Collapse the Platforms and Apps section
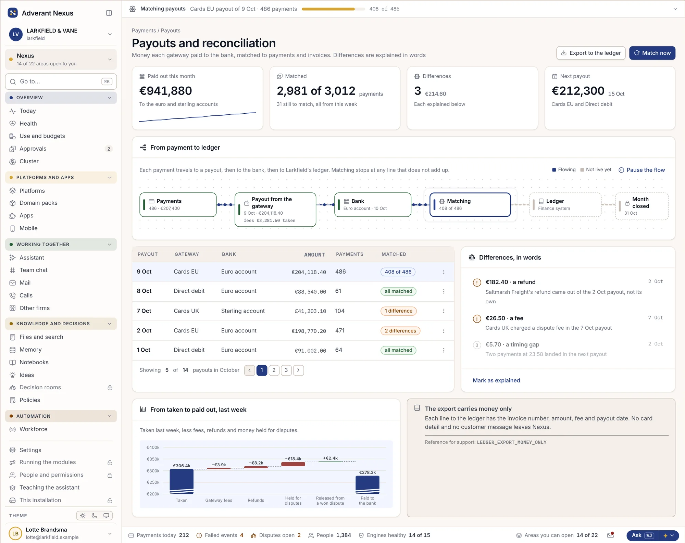Image resolution: width=685 pixels, height=543 pixels. click(x=110, y=178)
